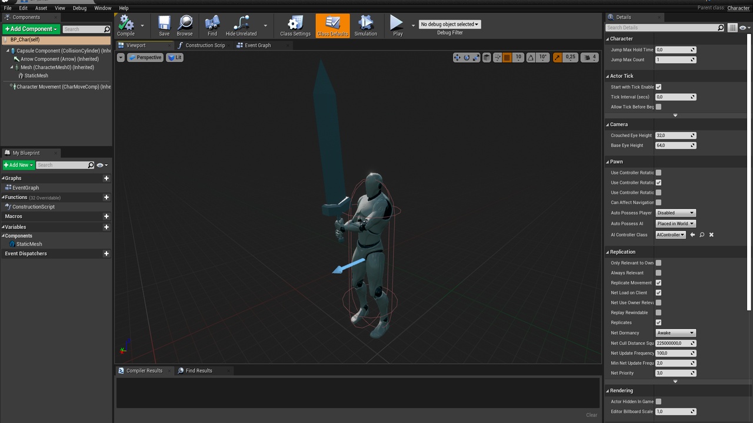Open viewport options arrow menu
Image resolution: width=753 pixels, height=423 pixels.
click(121, 58)
